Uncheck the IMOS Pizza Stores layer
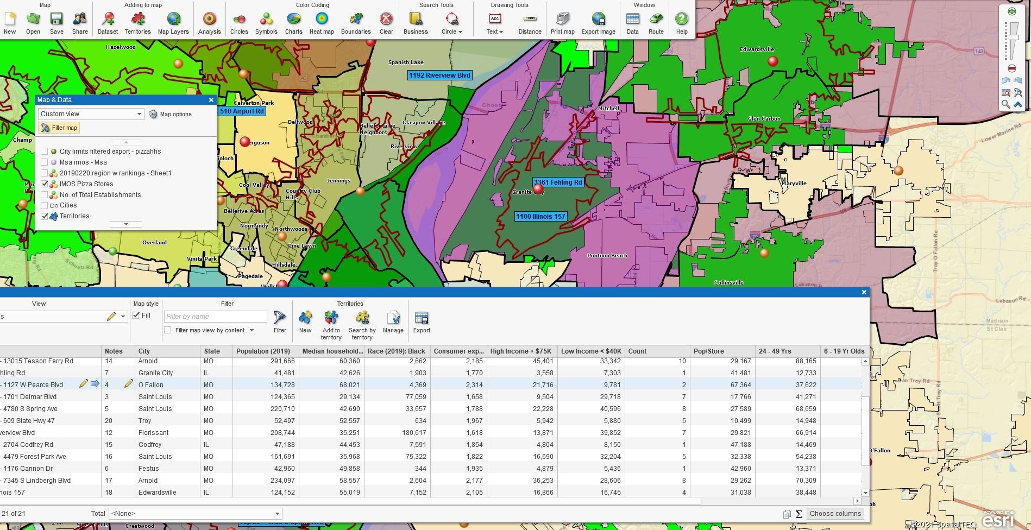This screenshot has height=530, width=1031. click(45, 184)
